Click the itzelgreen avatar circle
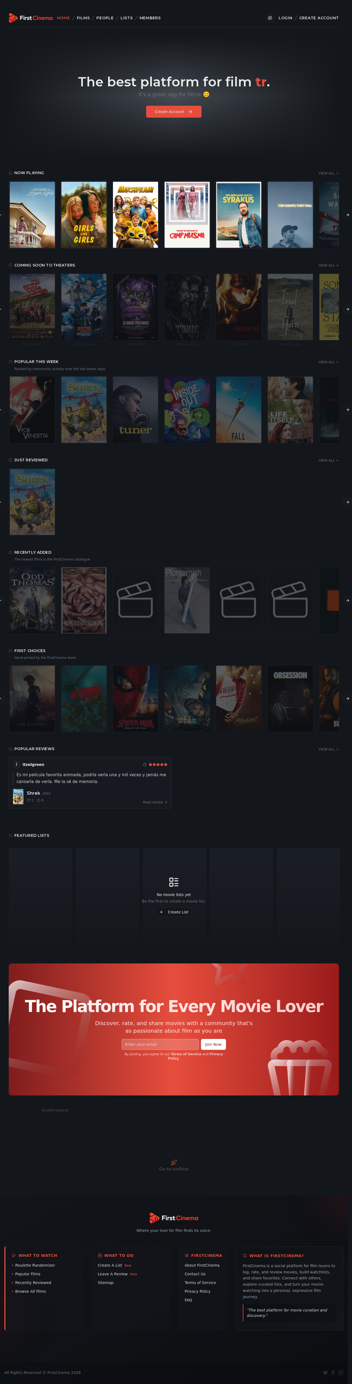Image resolution: width=352 pixels, height=1384 pixels. 16,765
